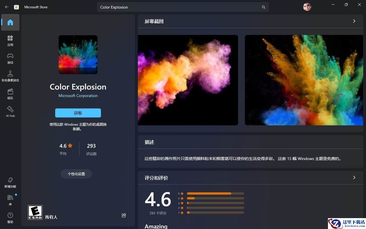
Task: Click the 屏幕截图 section heading
Action: [x=154, y=21]
